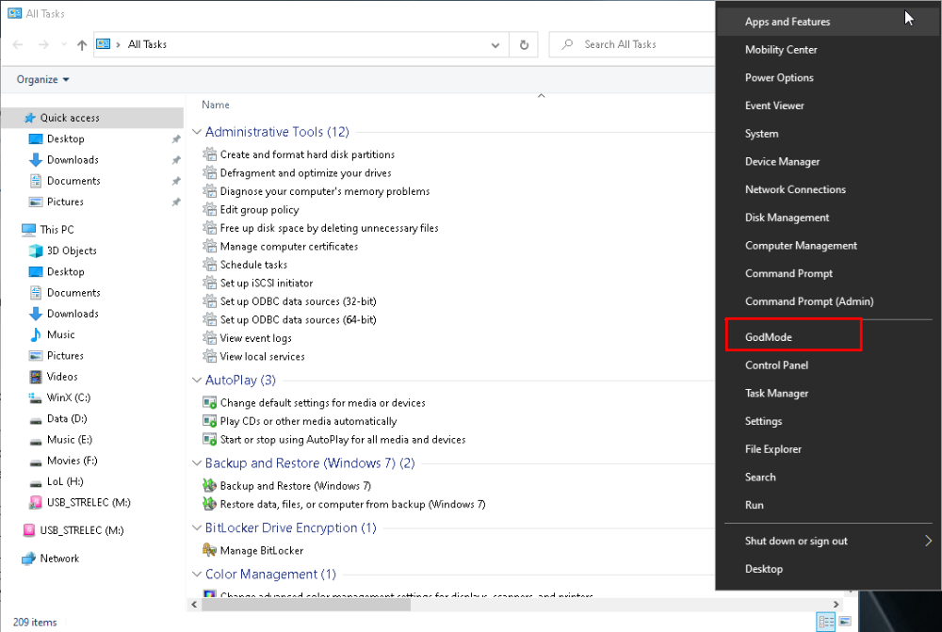Collapse the Color Management group
The height and width of the screenshot is (632, 942).
point(197,574)
